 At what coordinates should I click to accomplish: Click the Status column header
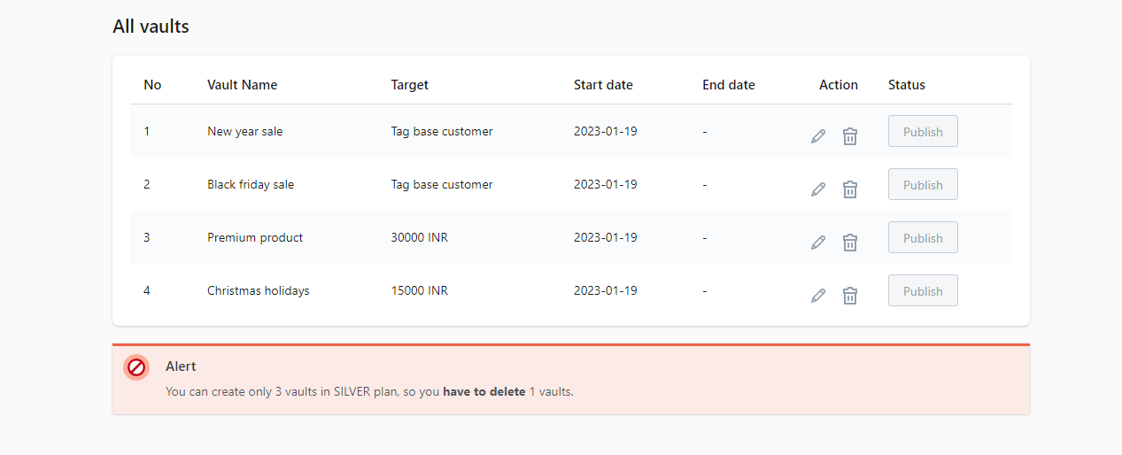pyautogui.click(x=907, y=85)
